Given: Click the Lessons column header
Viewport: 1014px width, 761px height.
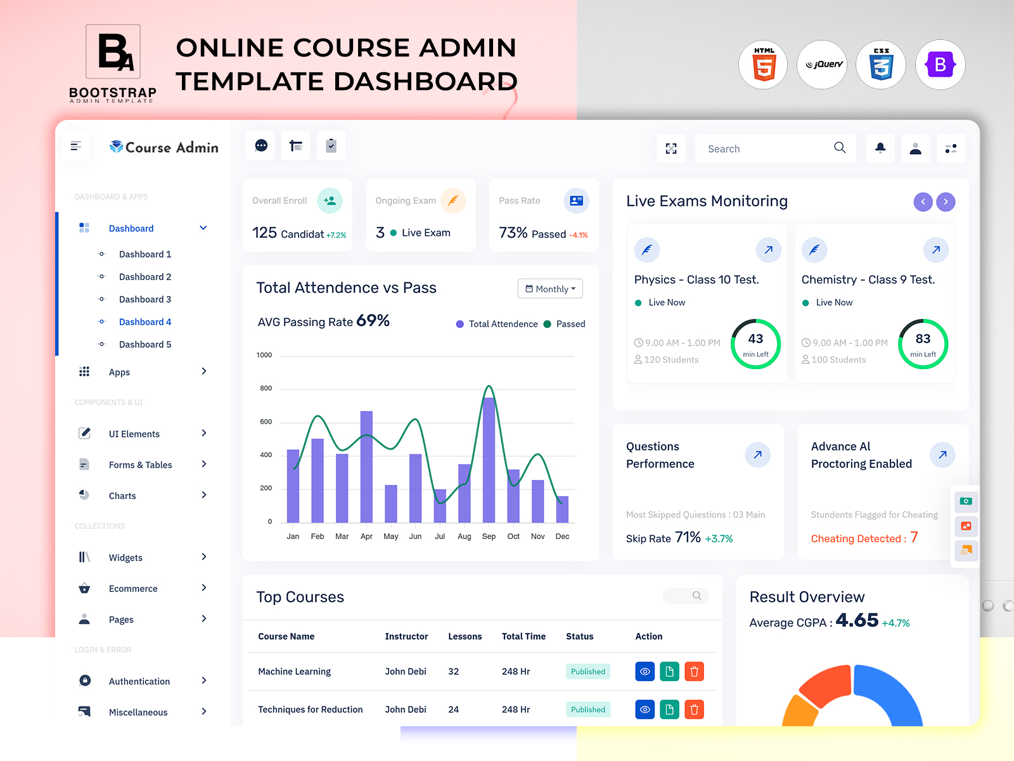Looking at the screenshot, I should point(465,637).
